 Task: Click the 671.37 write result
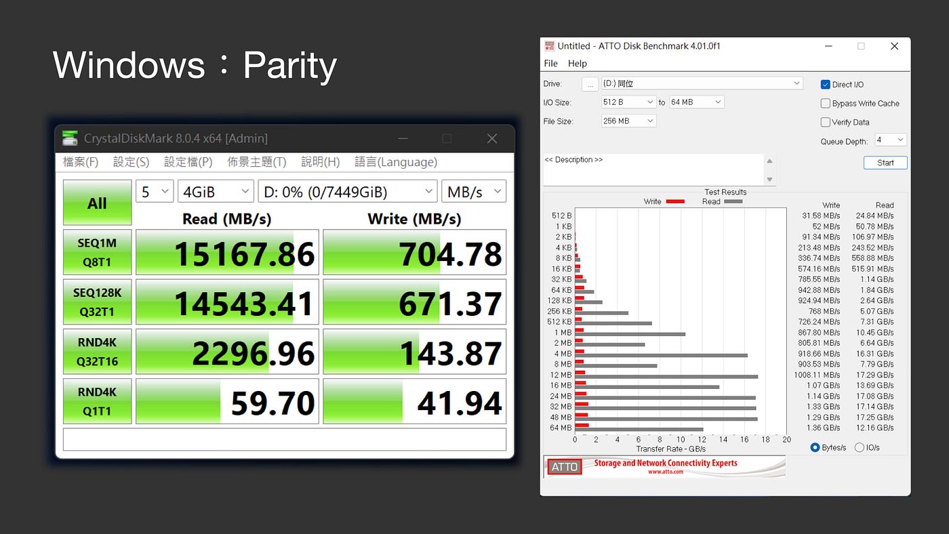click(414, 302)
